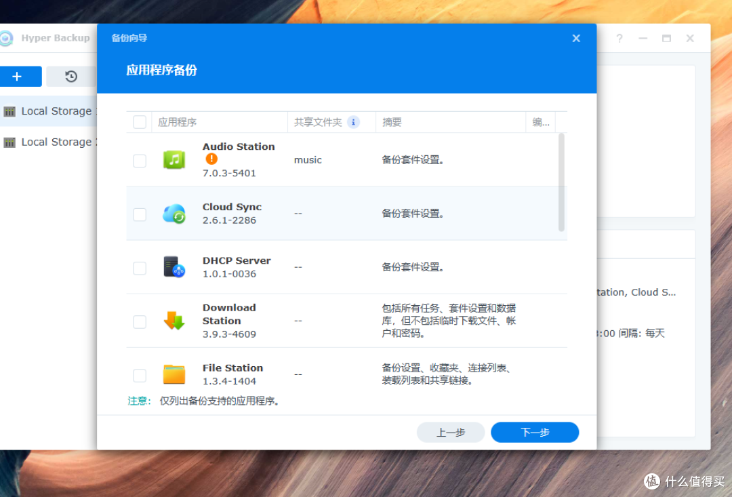Click the File Station name text
Image resolution: width=732 pixels, height=497 pixels.
coord(233,368)
